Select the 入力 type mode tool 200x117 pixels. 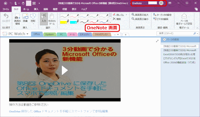coord(44,19)
